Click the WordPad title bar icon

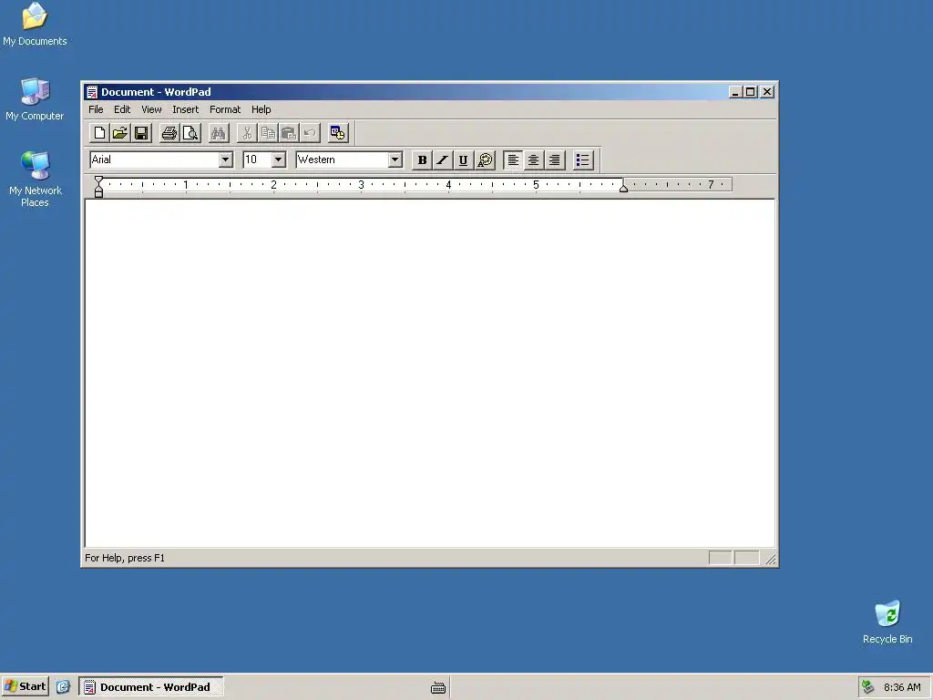tap(92, 92)
